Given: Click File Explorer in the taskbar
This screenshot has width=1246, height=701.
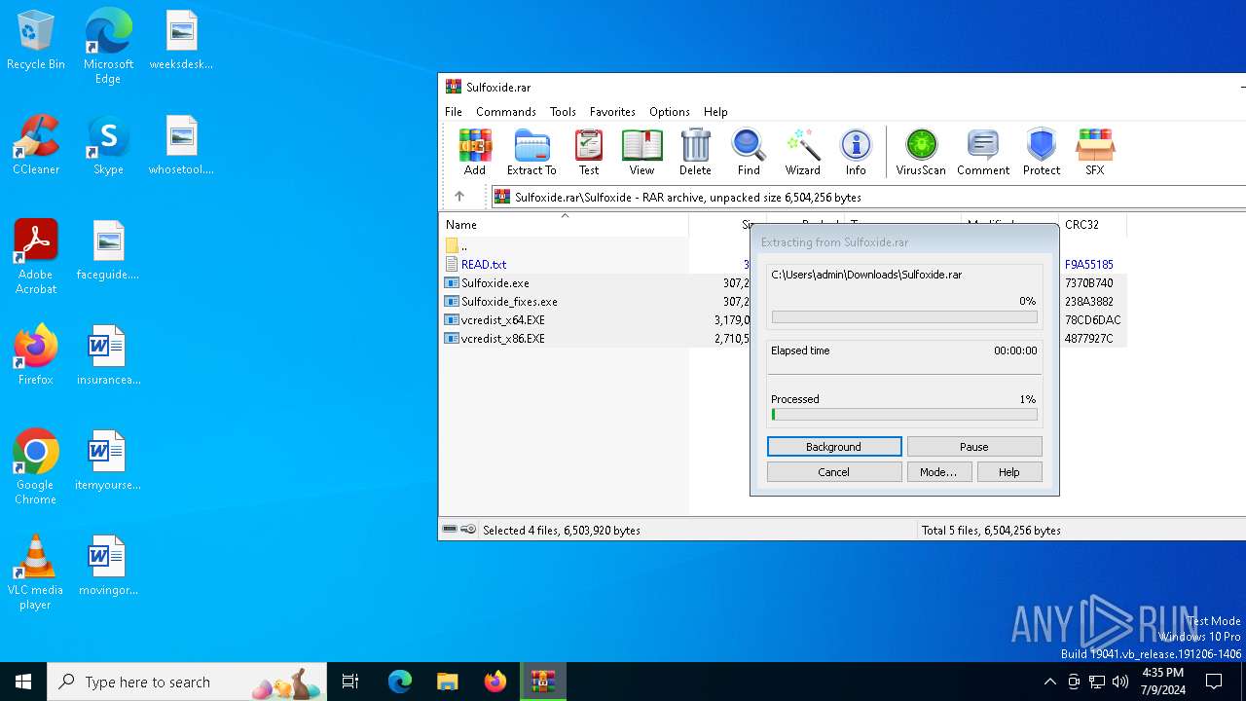Looking at the screenshot, I should click(447, 682).
